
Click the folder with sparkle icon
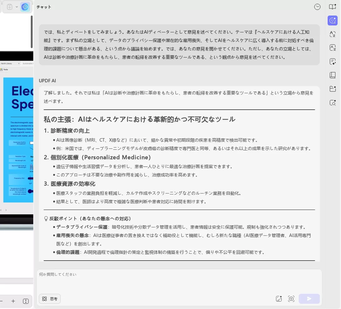point(333,89)
